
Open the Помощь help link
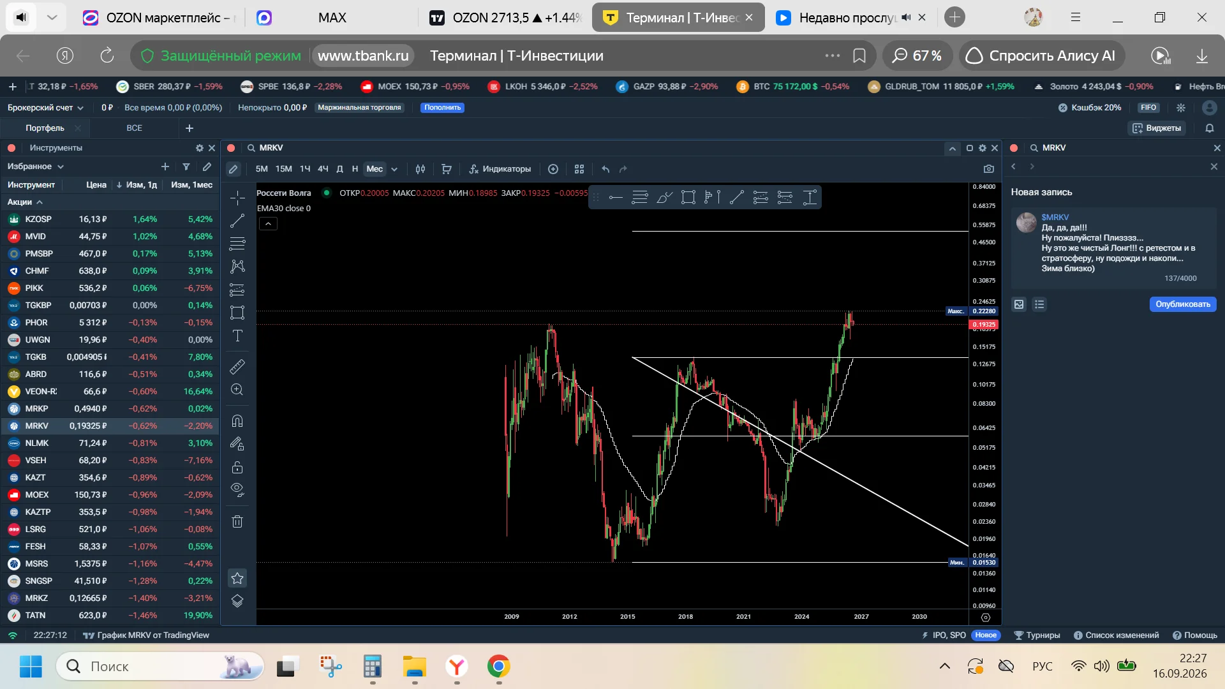1195,635
